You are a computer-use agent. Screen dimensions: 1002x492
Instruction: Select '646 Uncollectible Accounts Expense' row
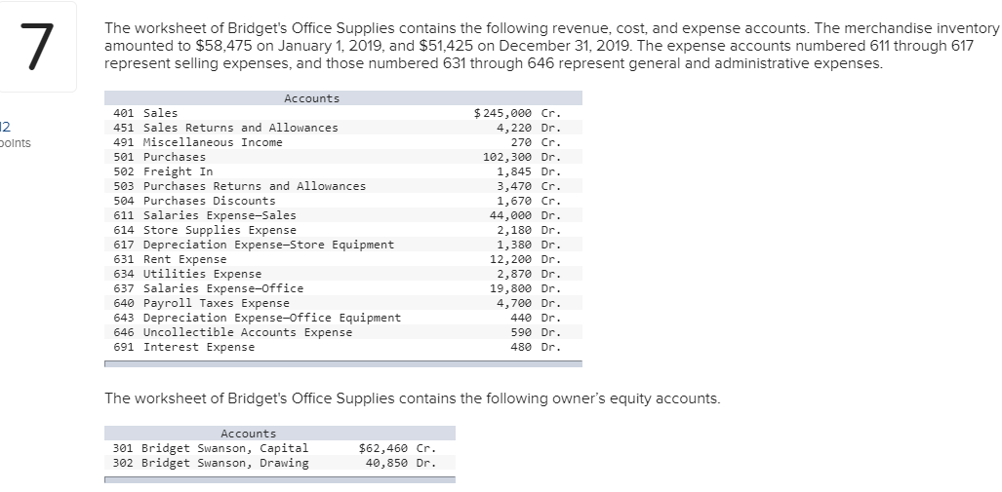(343, 332)
